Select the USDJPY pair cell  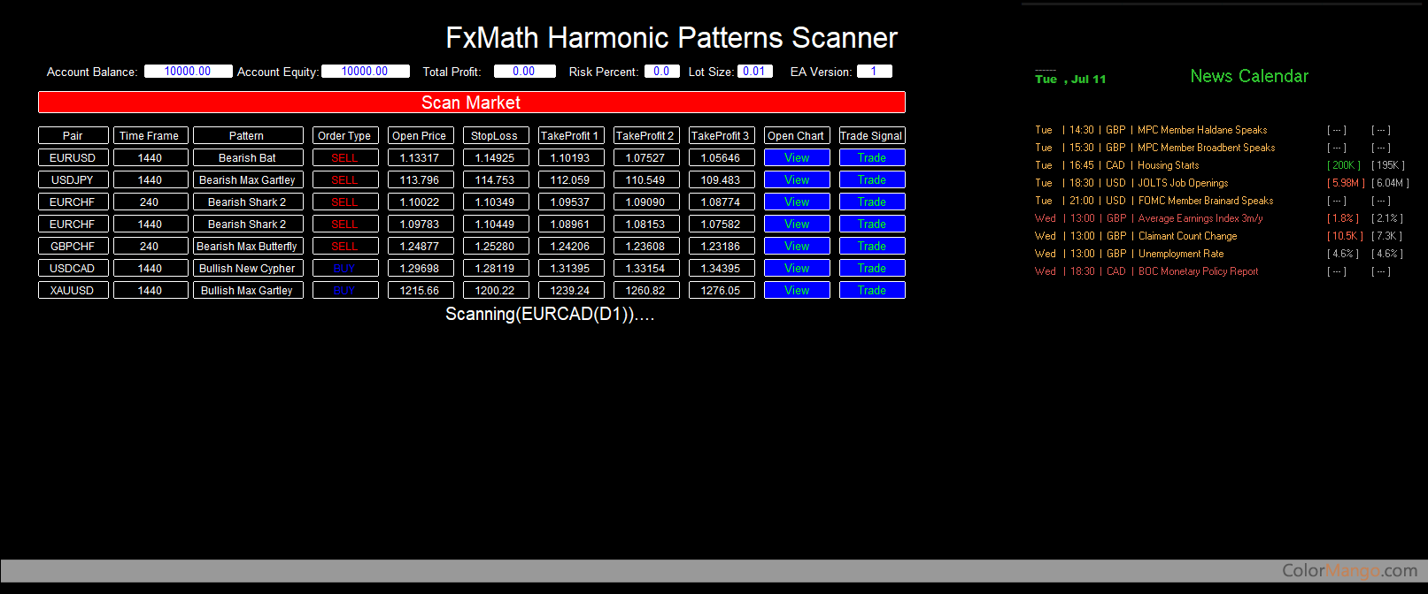73,179
